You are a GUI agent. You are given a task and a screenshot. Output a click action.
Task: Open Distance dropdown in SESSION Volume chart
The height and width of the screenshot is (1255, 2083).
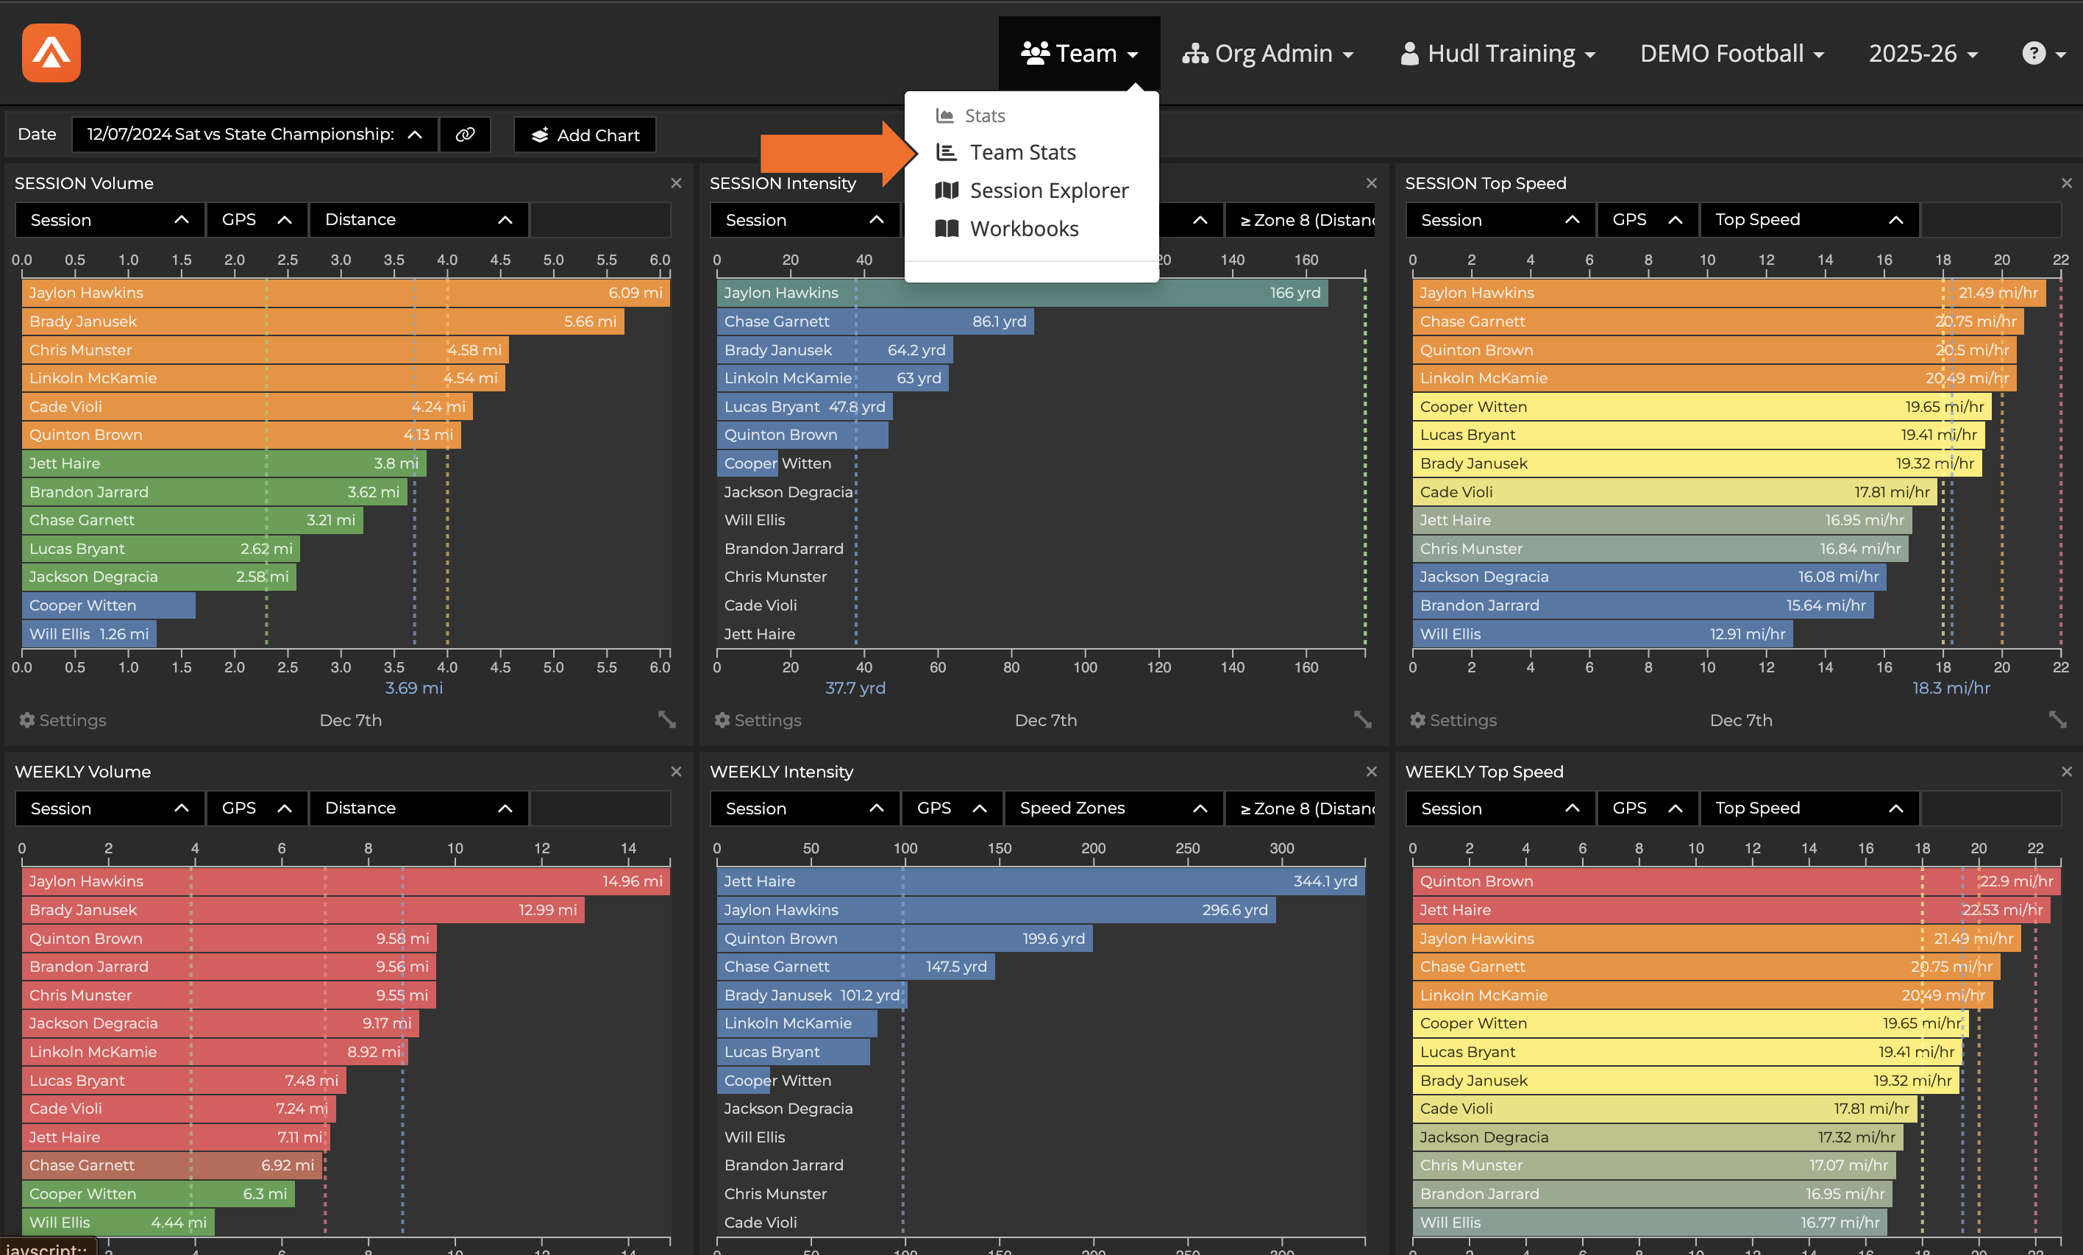(x=419, y=220)
